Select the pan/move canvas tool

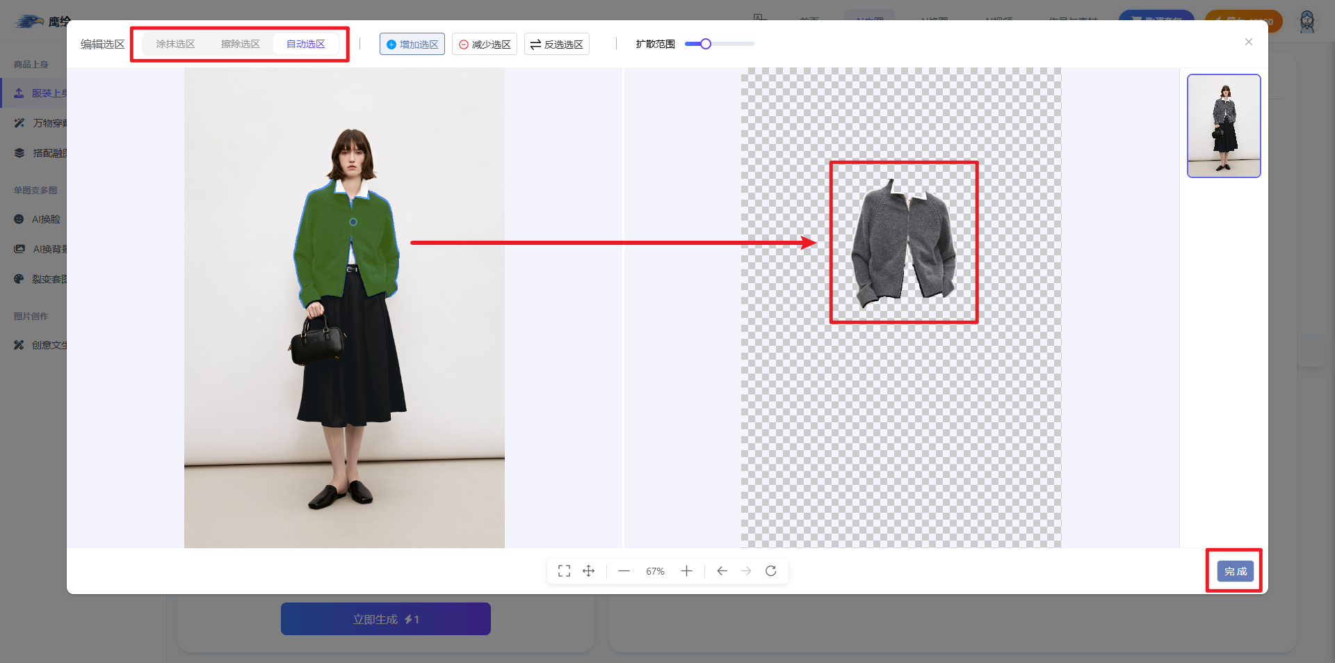click(588, 571)
